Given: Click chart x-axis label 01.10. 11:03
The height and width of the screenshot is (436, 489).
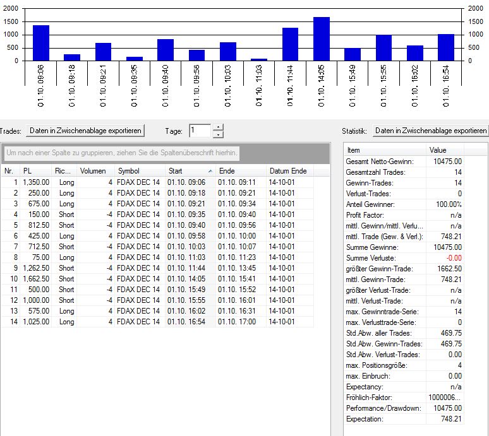Looking at the screenshot, I should (x=259, y=86).
